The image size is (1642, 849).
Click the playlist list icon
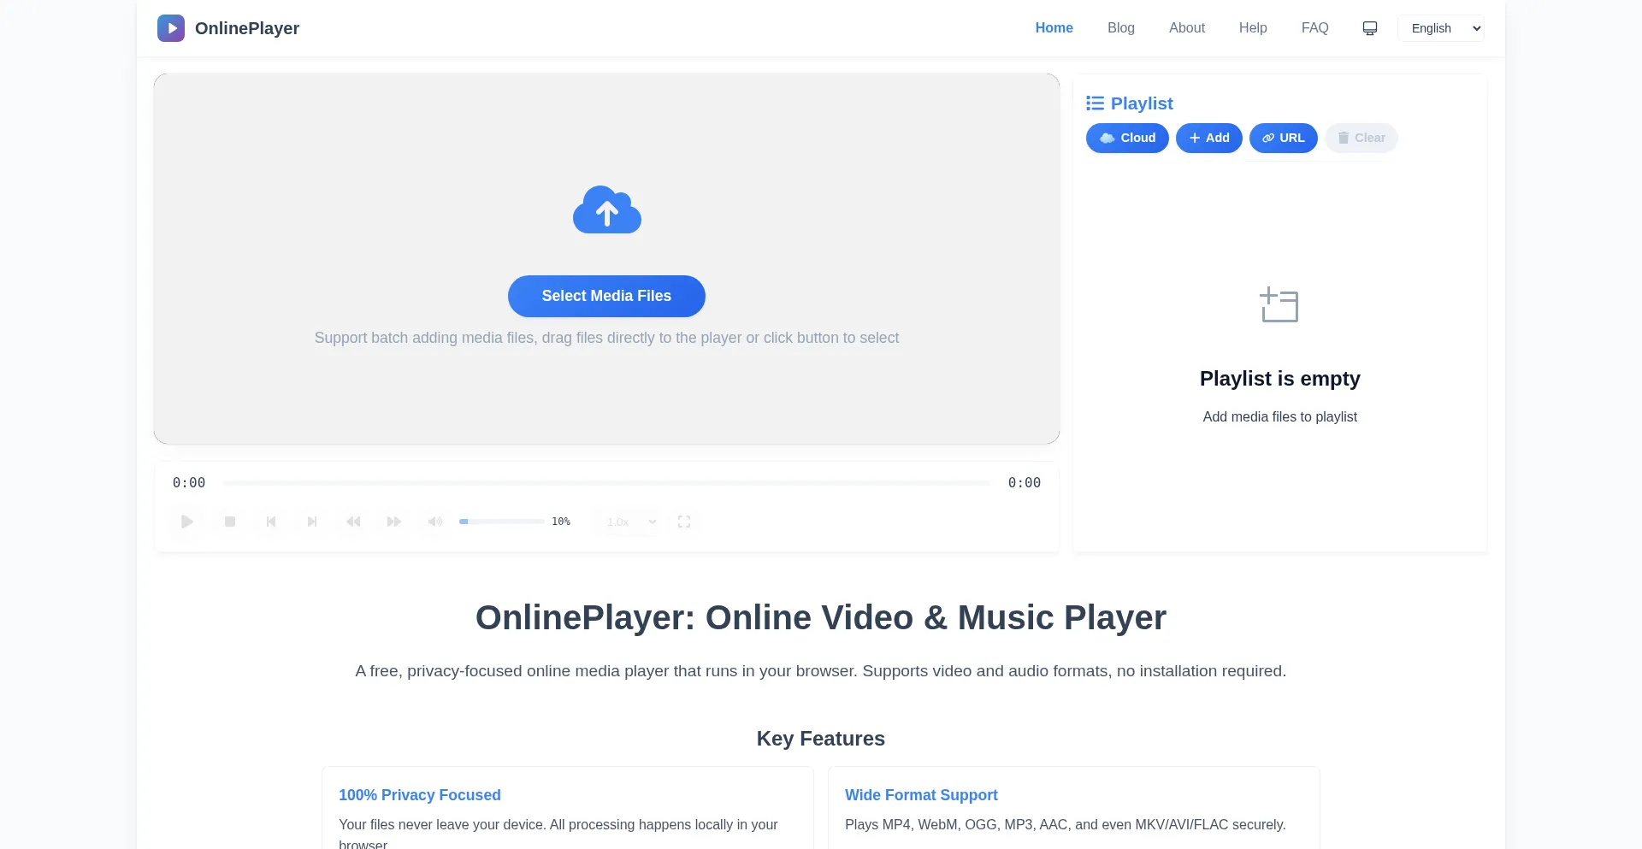pos(1095,103)
